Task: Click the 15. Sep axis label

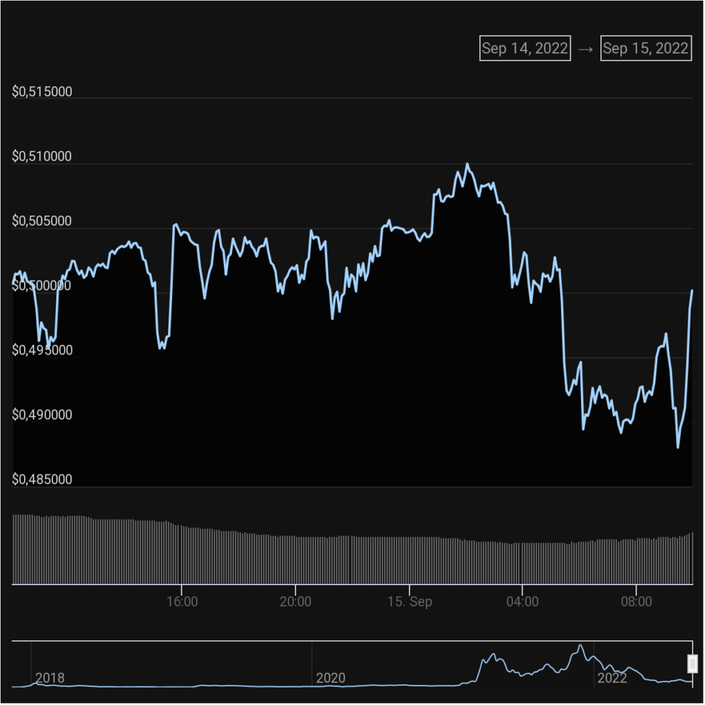Action: [409, 602]
